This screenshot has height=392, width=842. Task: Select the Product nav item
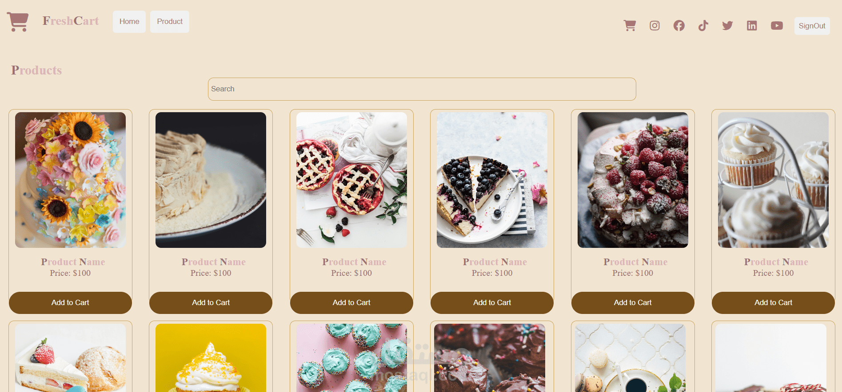coord(170,22)
